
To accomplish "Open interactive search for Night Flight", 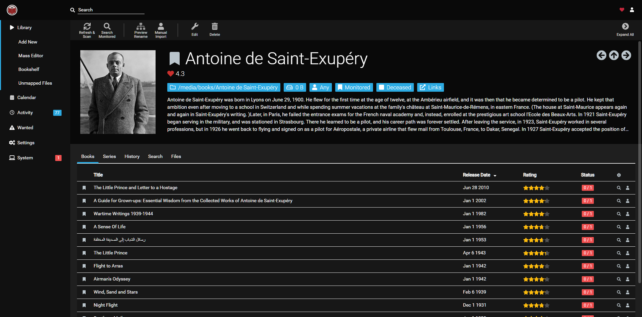I will pos(628,305).
